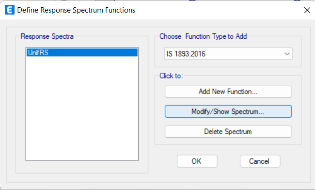315x190 pixels.
Task: Click empty white area of spectra list box
Action: click(82, 109)
